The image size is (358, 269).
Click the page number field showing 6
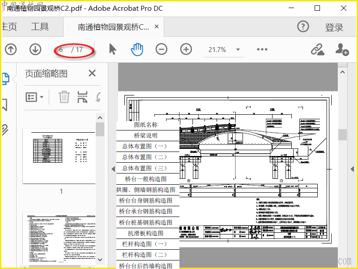(x=61, y=50)
